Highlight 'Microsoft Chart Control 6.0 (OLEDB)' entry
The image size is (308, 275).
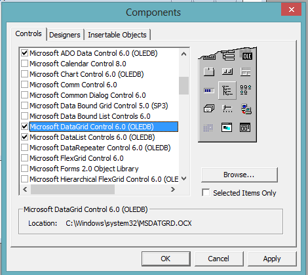pos(87,74)
